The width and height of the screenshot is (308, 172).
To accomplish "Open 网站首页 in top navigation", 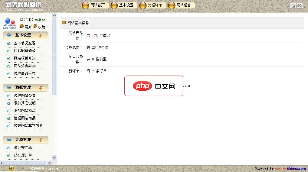I will (95, 5).
